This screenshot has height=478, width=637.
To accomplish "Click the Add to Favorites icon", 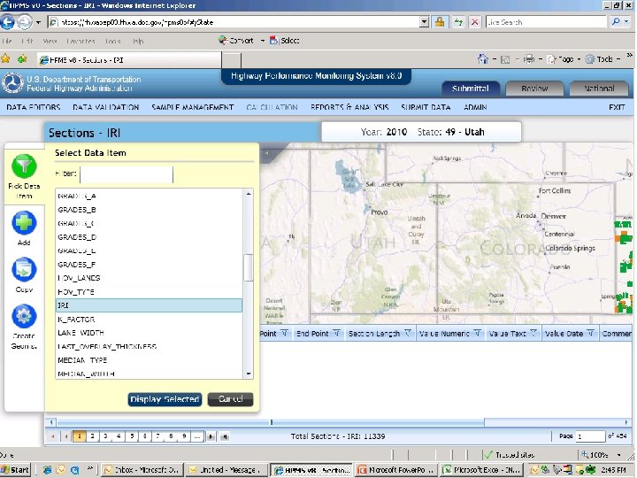I will pos(22,59).
